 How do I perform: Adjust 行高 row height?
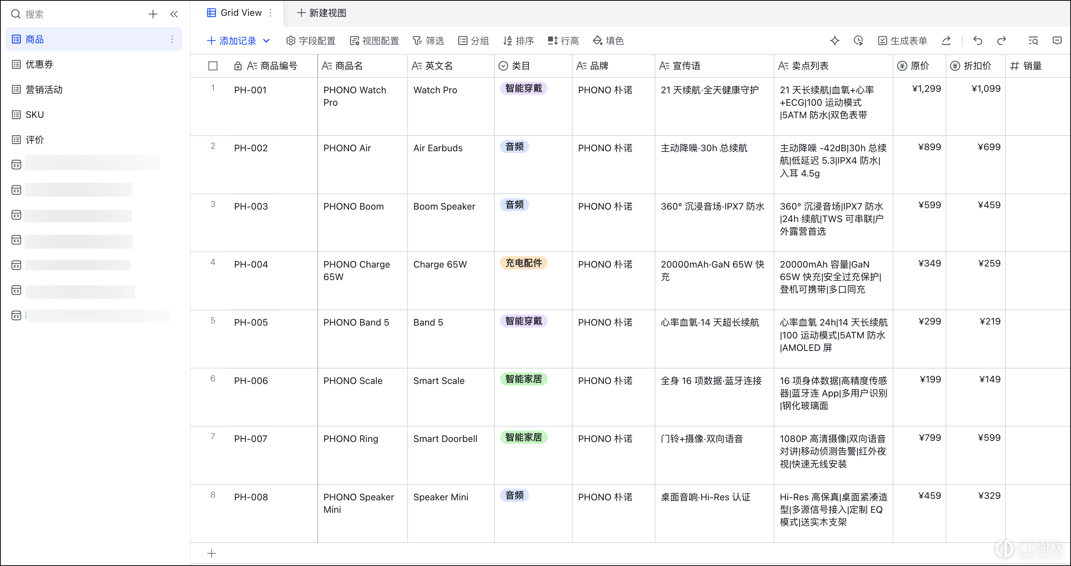tap(563, 41)
